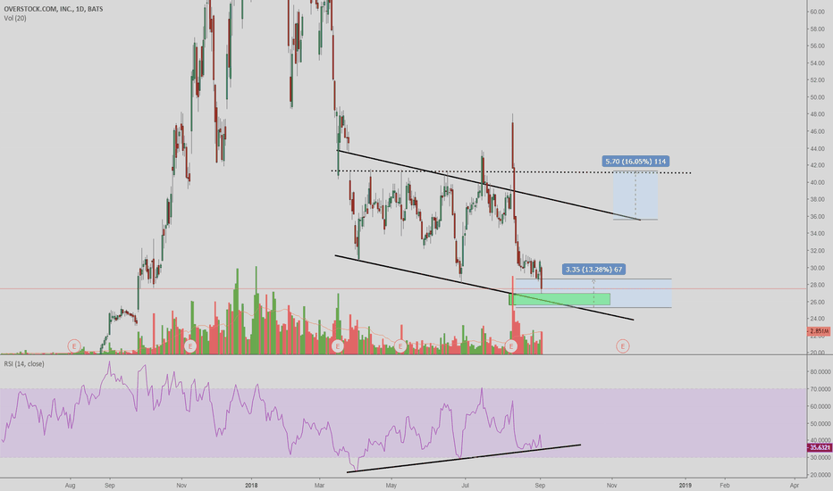Click the Apr label on time axis
833x491 pixels.
[x=795, y=485]
